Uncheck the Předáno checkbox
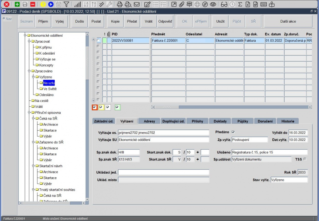The height and width of the screenshot is (221, 319). [233, 132]
